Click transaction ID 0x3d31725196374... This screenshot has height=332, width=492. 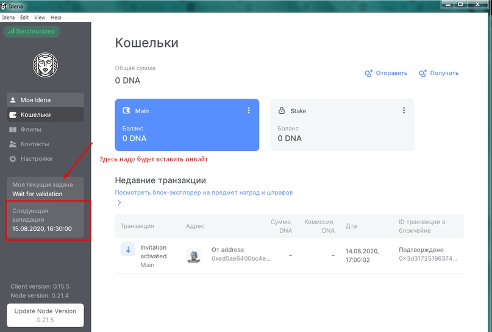[x=428, y=259]
